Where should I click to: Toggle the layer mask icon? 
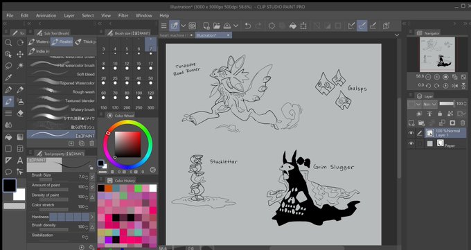click(x=452, y=123)
